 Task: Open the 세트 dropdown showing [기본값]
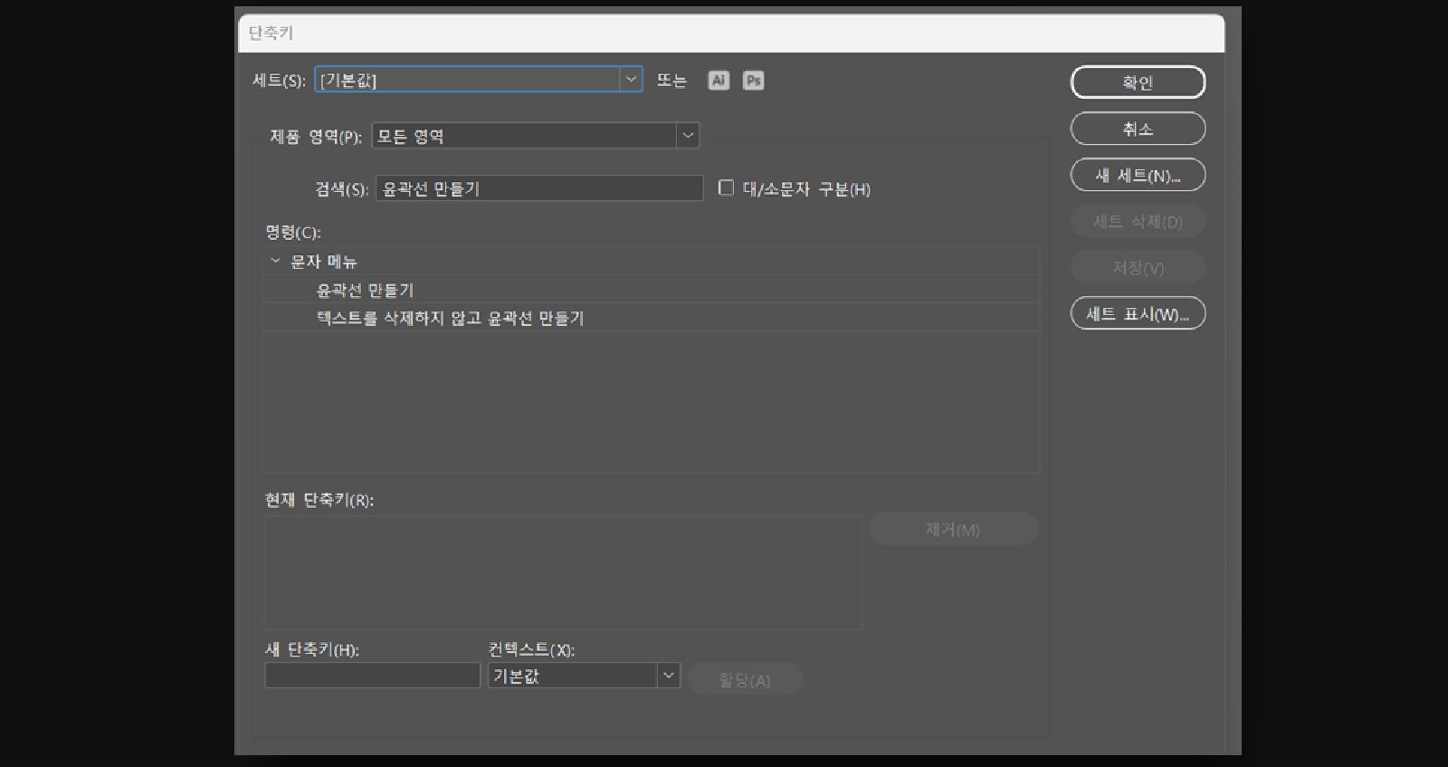[x=479, y=80]
